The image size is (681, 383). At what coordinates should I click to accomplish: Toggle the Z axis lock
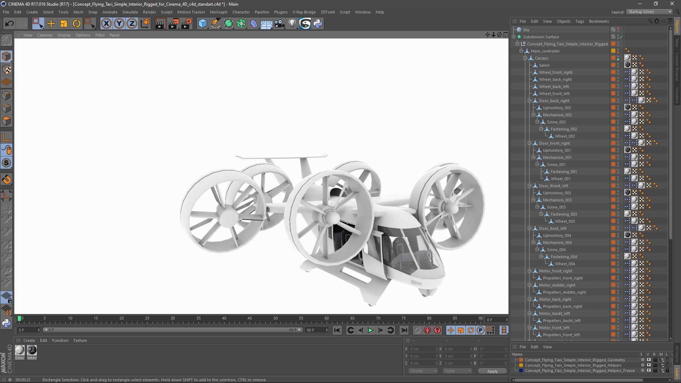(132, 24)
